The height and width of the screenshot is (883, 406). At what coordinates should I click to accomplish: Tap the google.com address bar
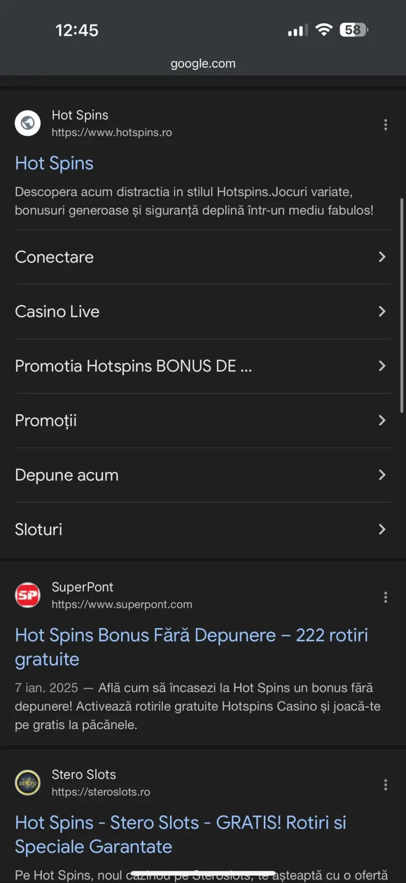(x=203, y=63)
